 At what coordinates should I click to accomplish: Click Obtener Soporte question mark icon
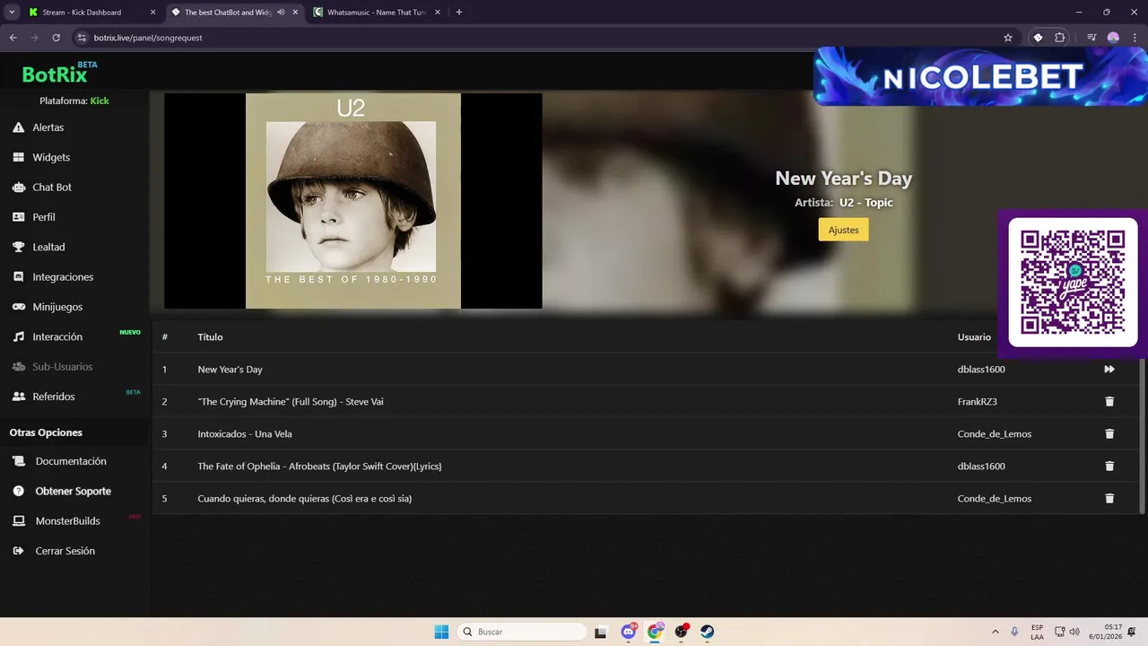tap(19, 492)
